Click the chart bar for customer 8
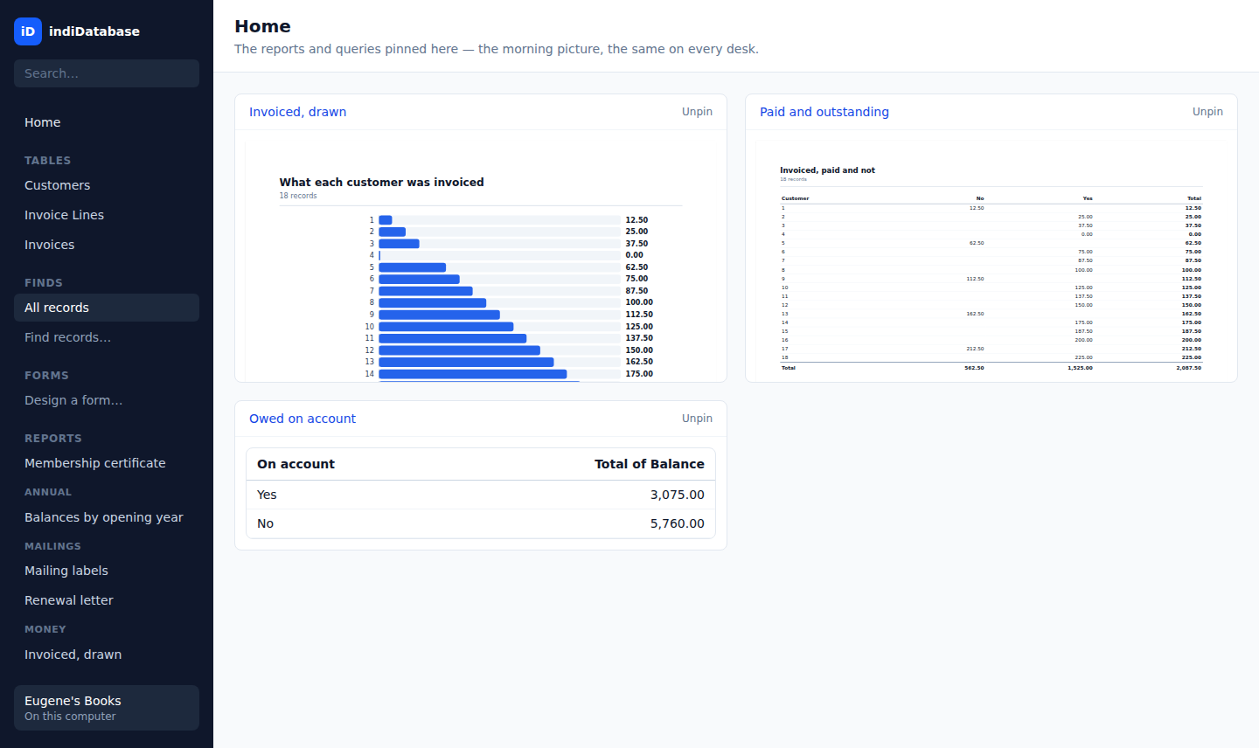 pyautogui.click(x=432, y=303)
